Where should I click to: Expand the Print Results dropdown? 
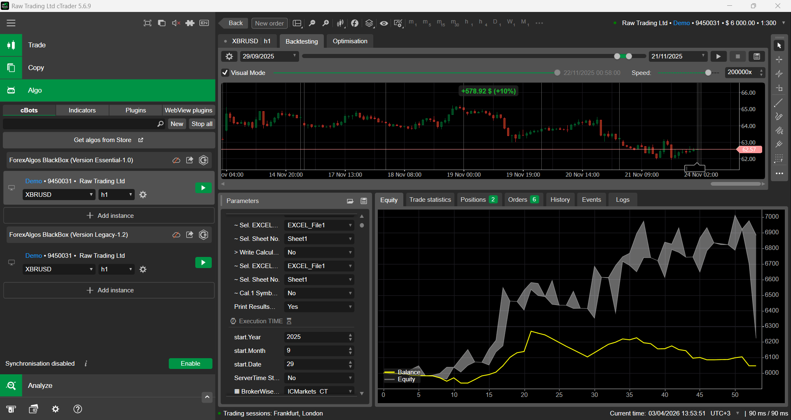(x=319, y=307)
